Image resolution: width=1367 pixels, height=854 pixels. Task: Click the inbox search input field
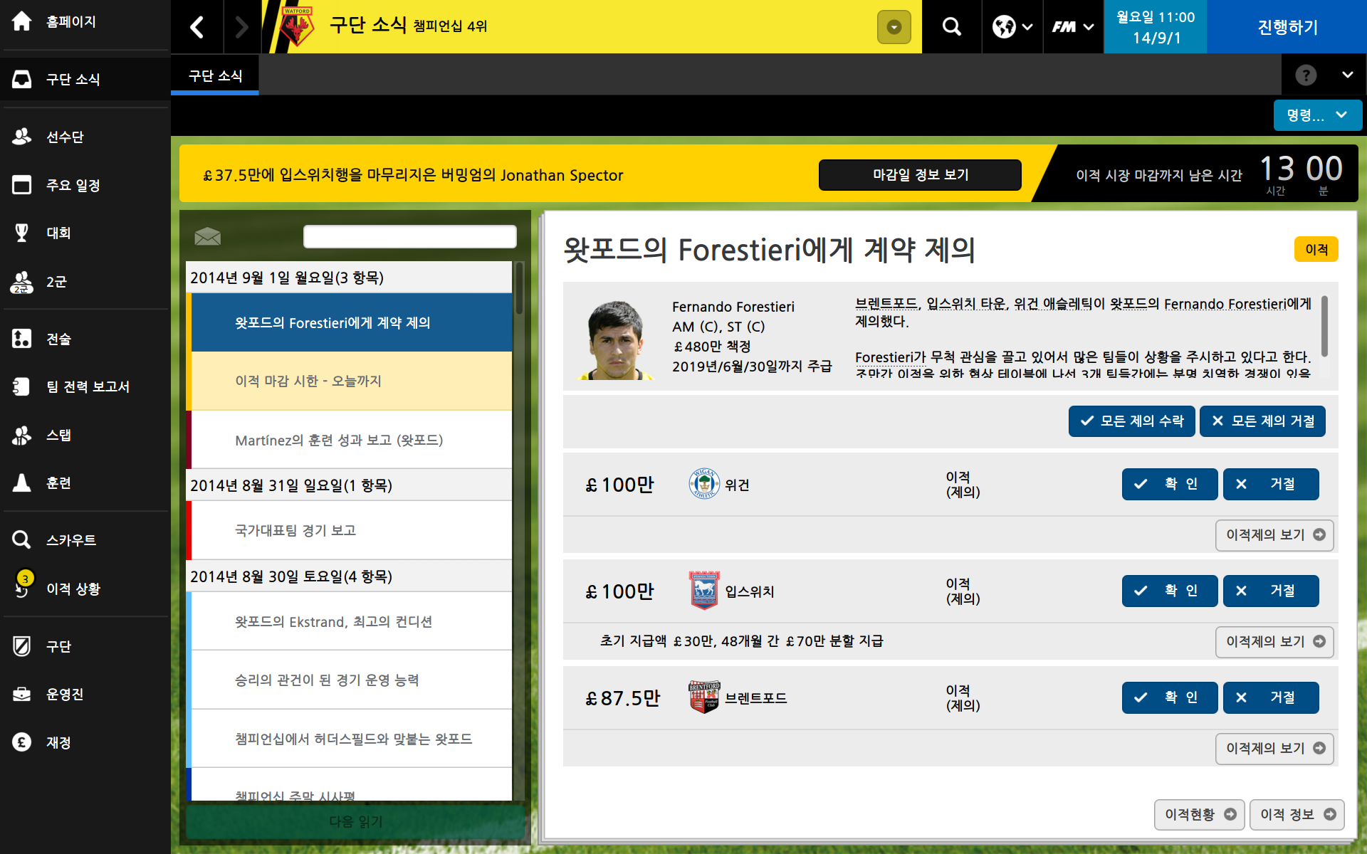coord(409,236)
